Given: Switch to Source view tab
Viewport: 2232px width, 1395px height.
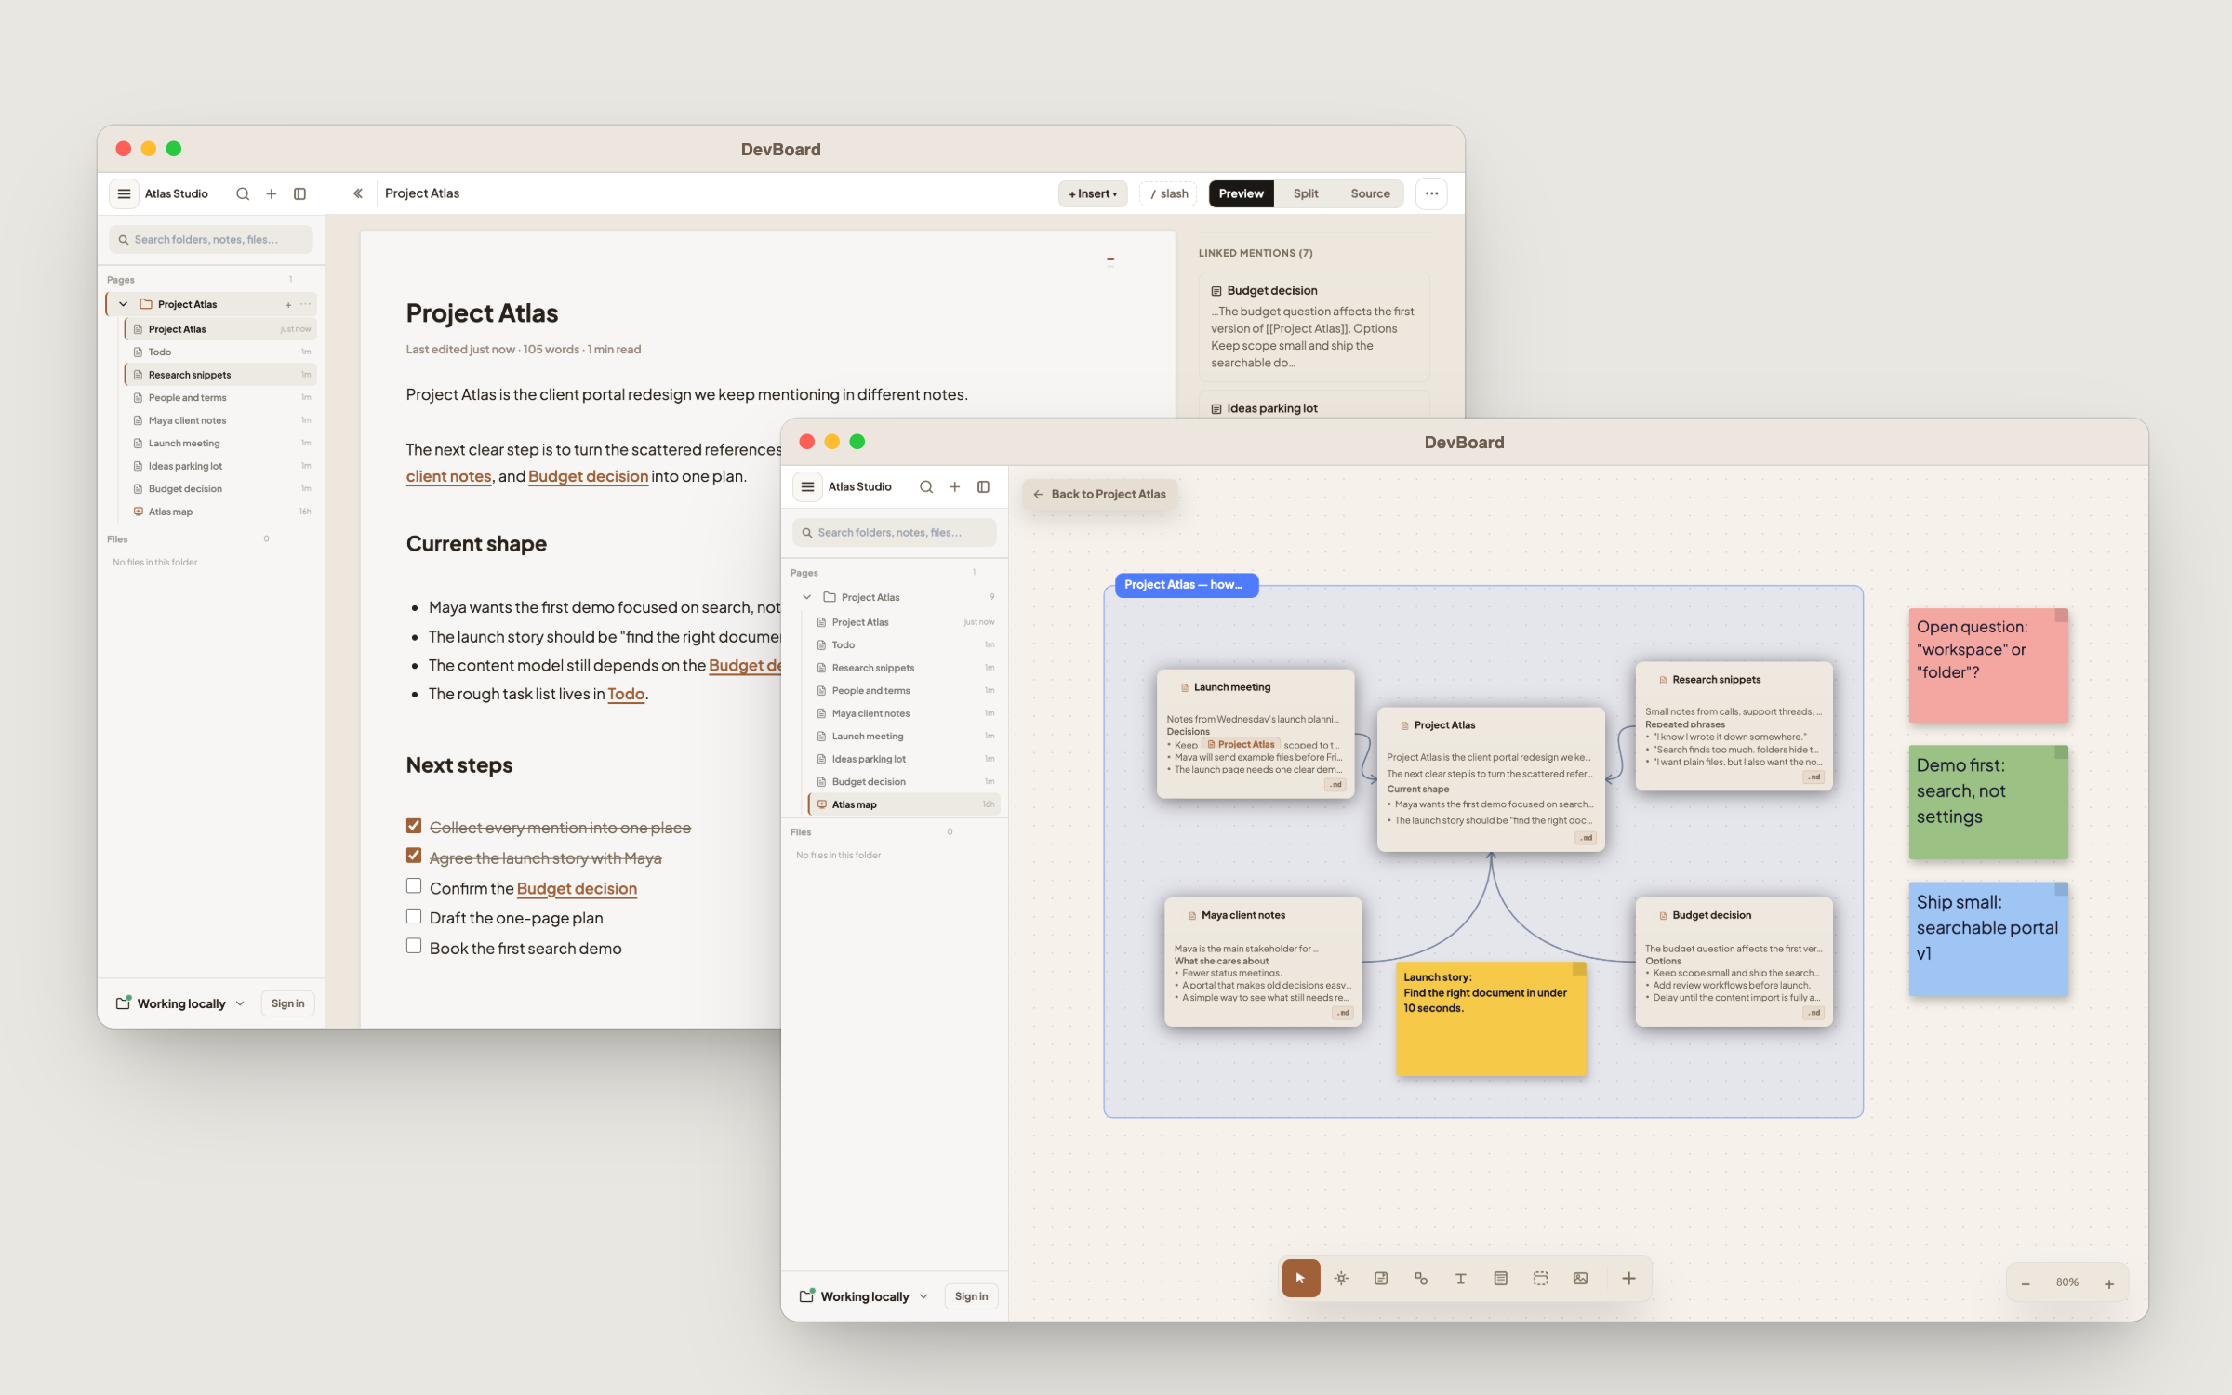Looking at the screenshot, I should click(1370, 193).
